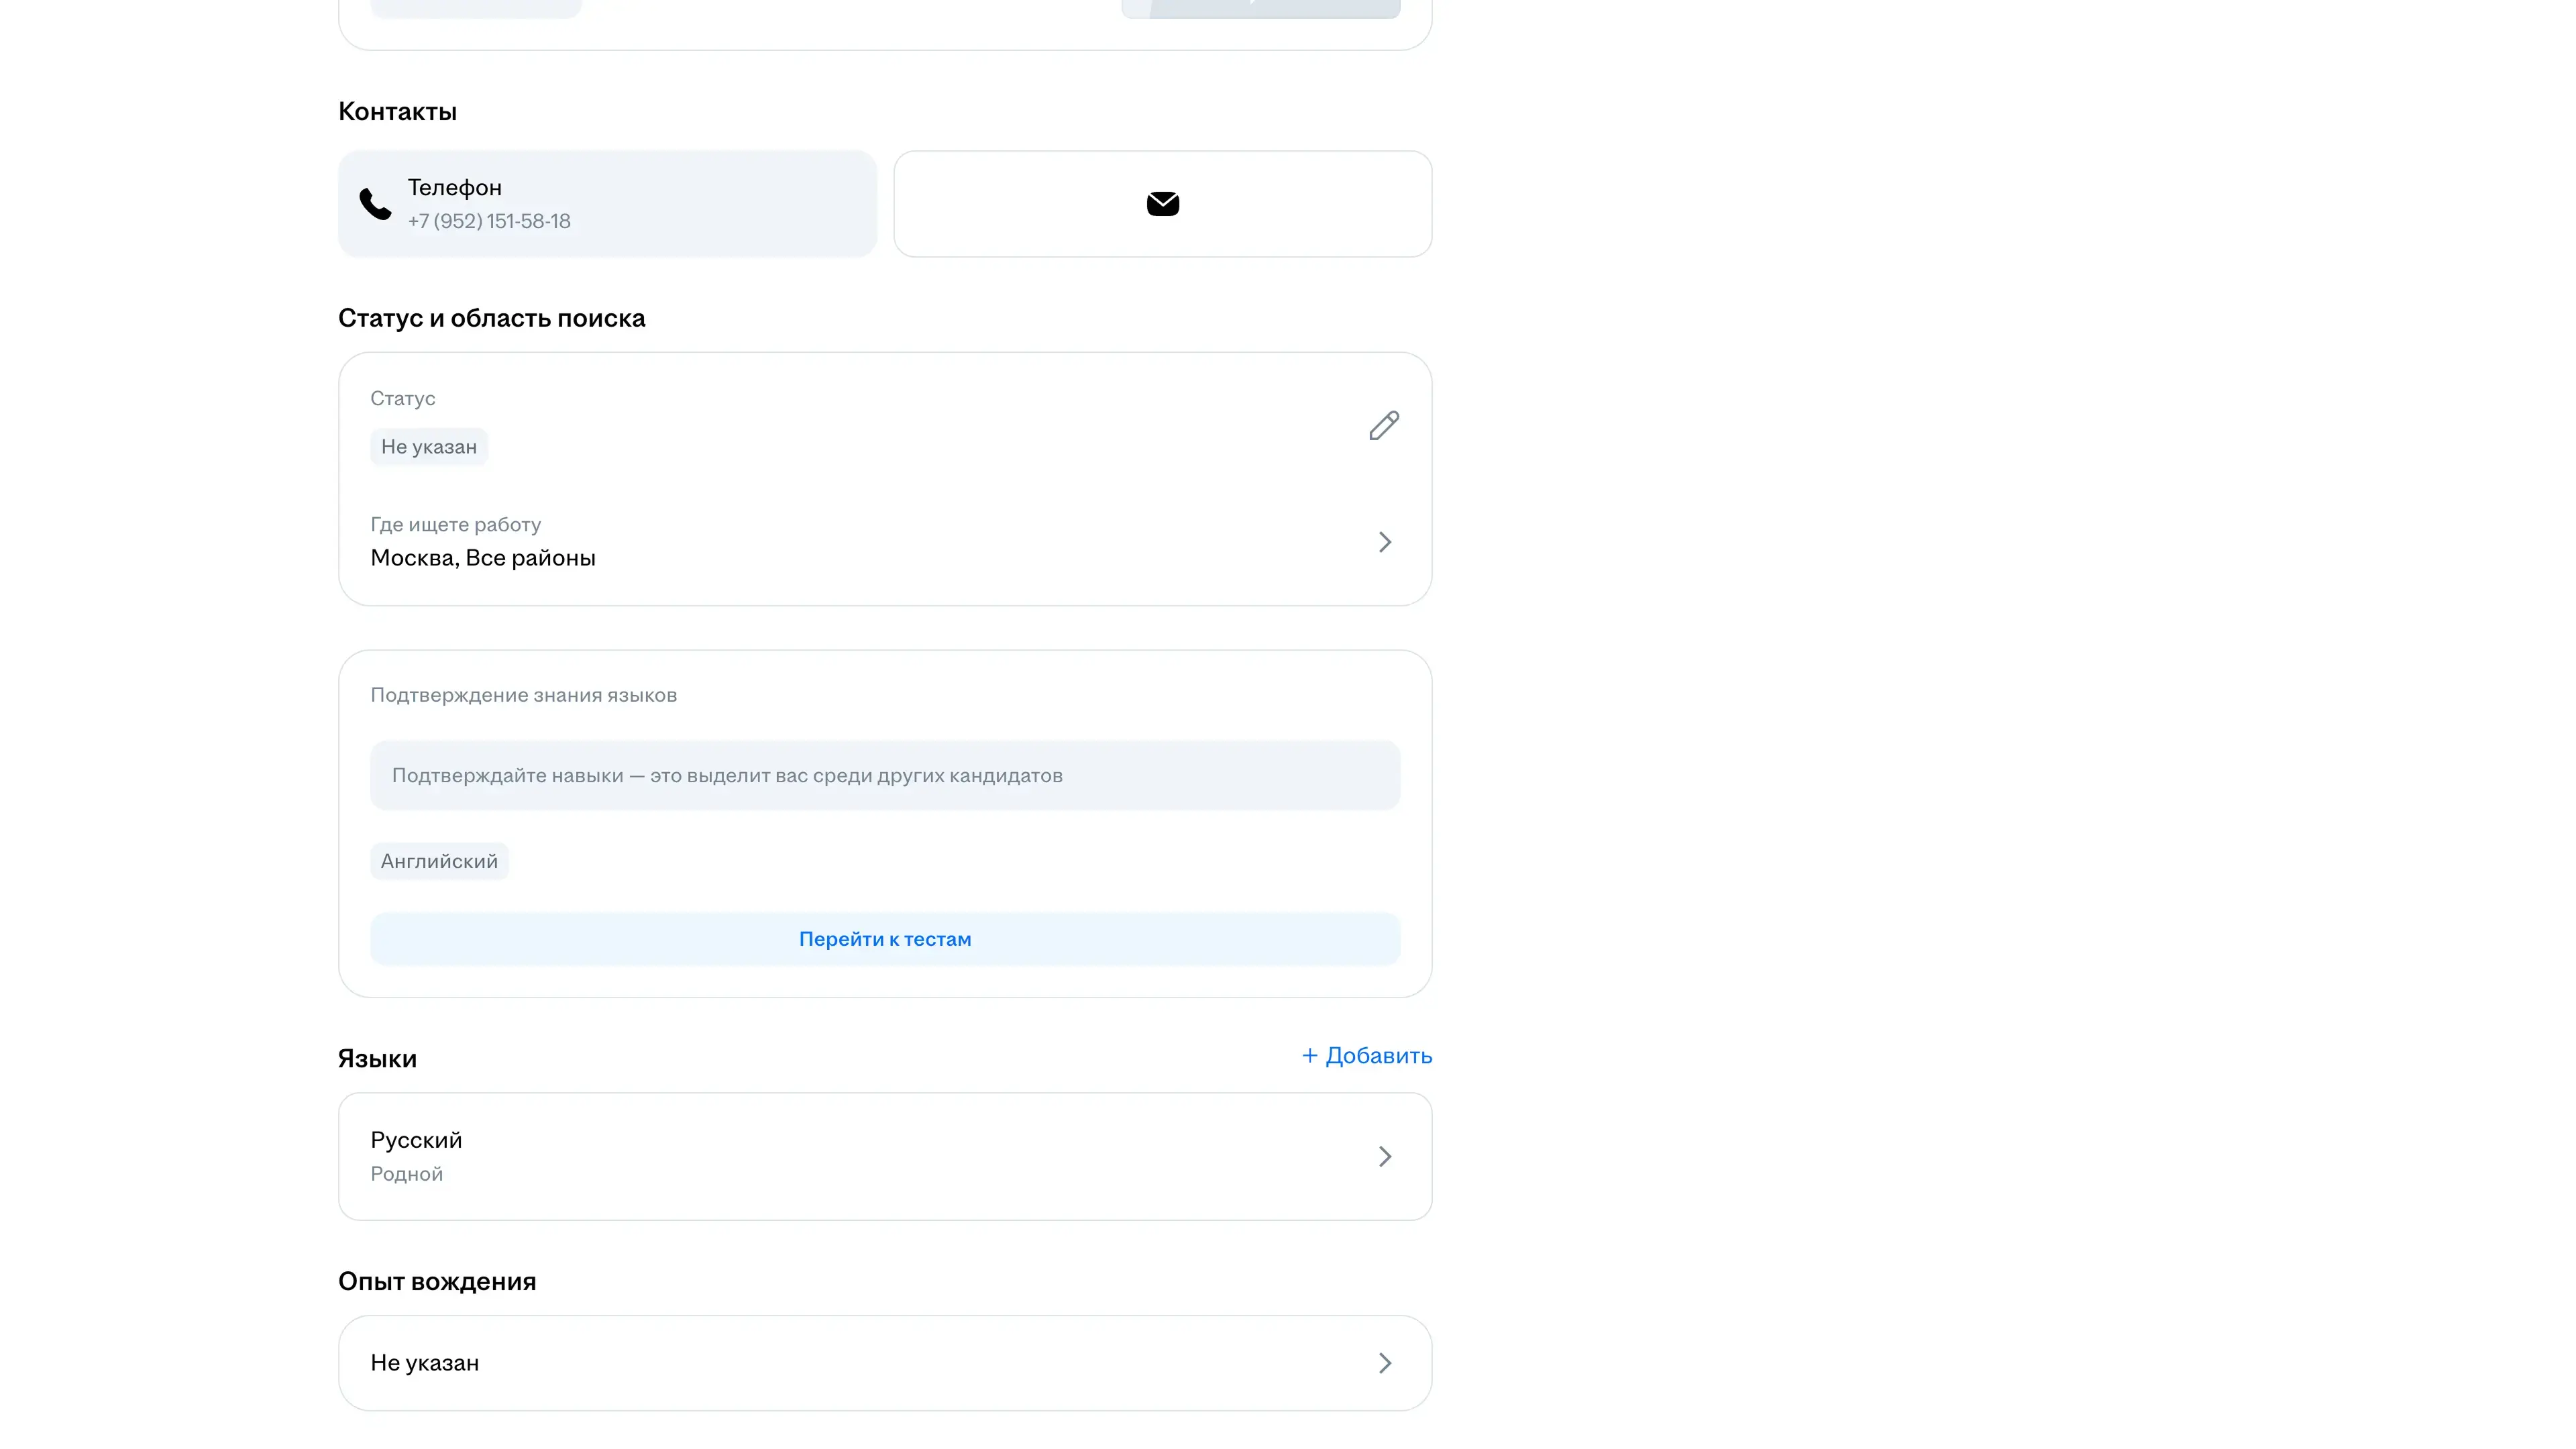Click the Где ищете работу label
Image resolution: width=2576 pixels, height=1449 pixels.
click(x=455, y=525)
